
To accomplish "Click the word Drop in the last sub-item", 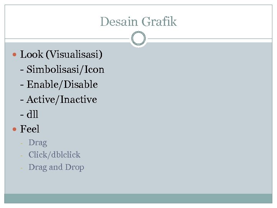I will pyautogui.click(x=75, y=167).
